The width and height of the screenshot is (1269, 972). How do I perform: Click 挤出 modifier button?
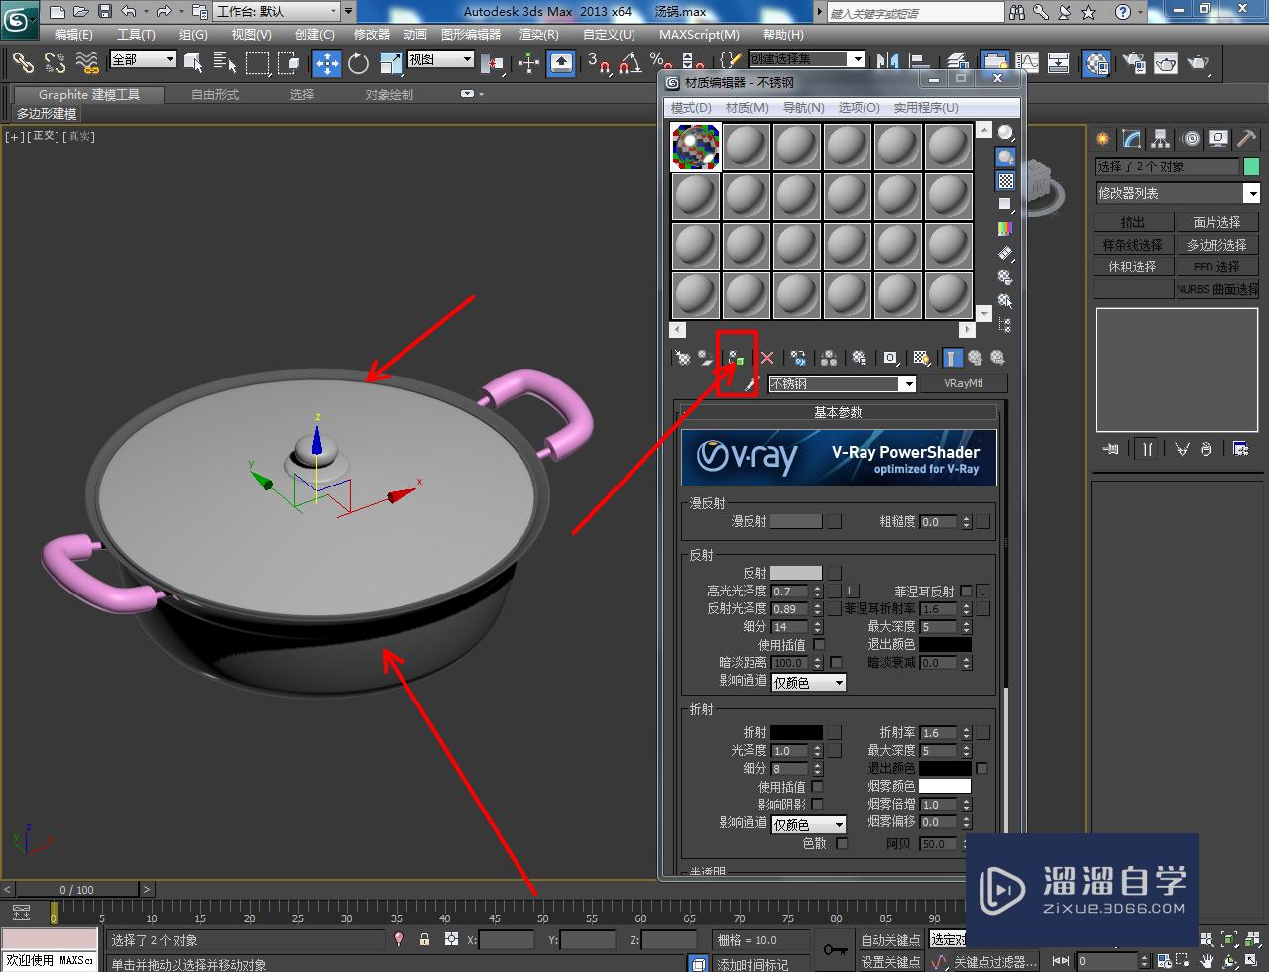(1133, 222)
